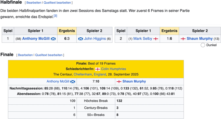Click the Scottish flag before John Higgins
Image resolution: width=221 pixels, height=119 pixels.
(x=81, y=39)
